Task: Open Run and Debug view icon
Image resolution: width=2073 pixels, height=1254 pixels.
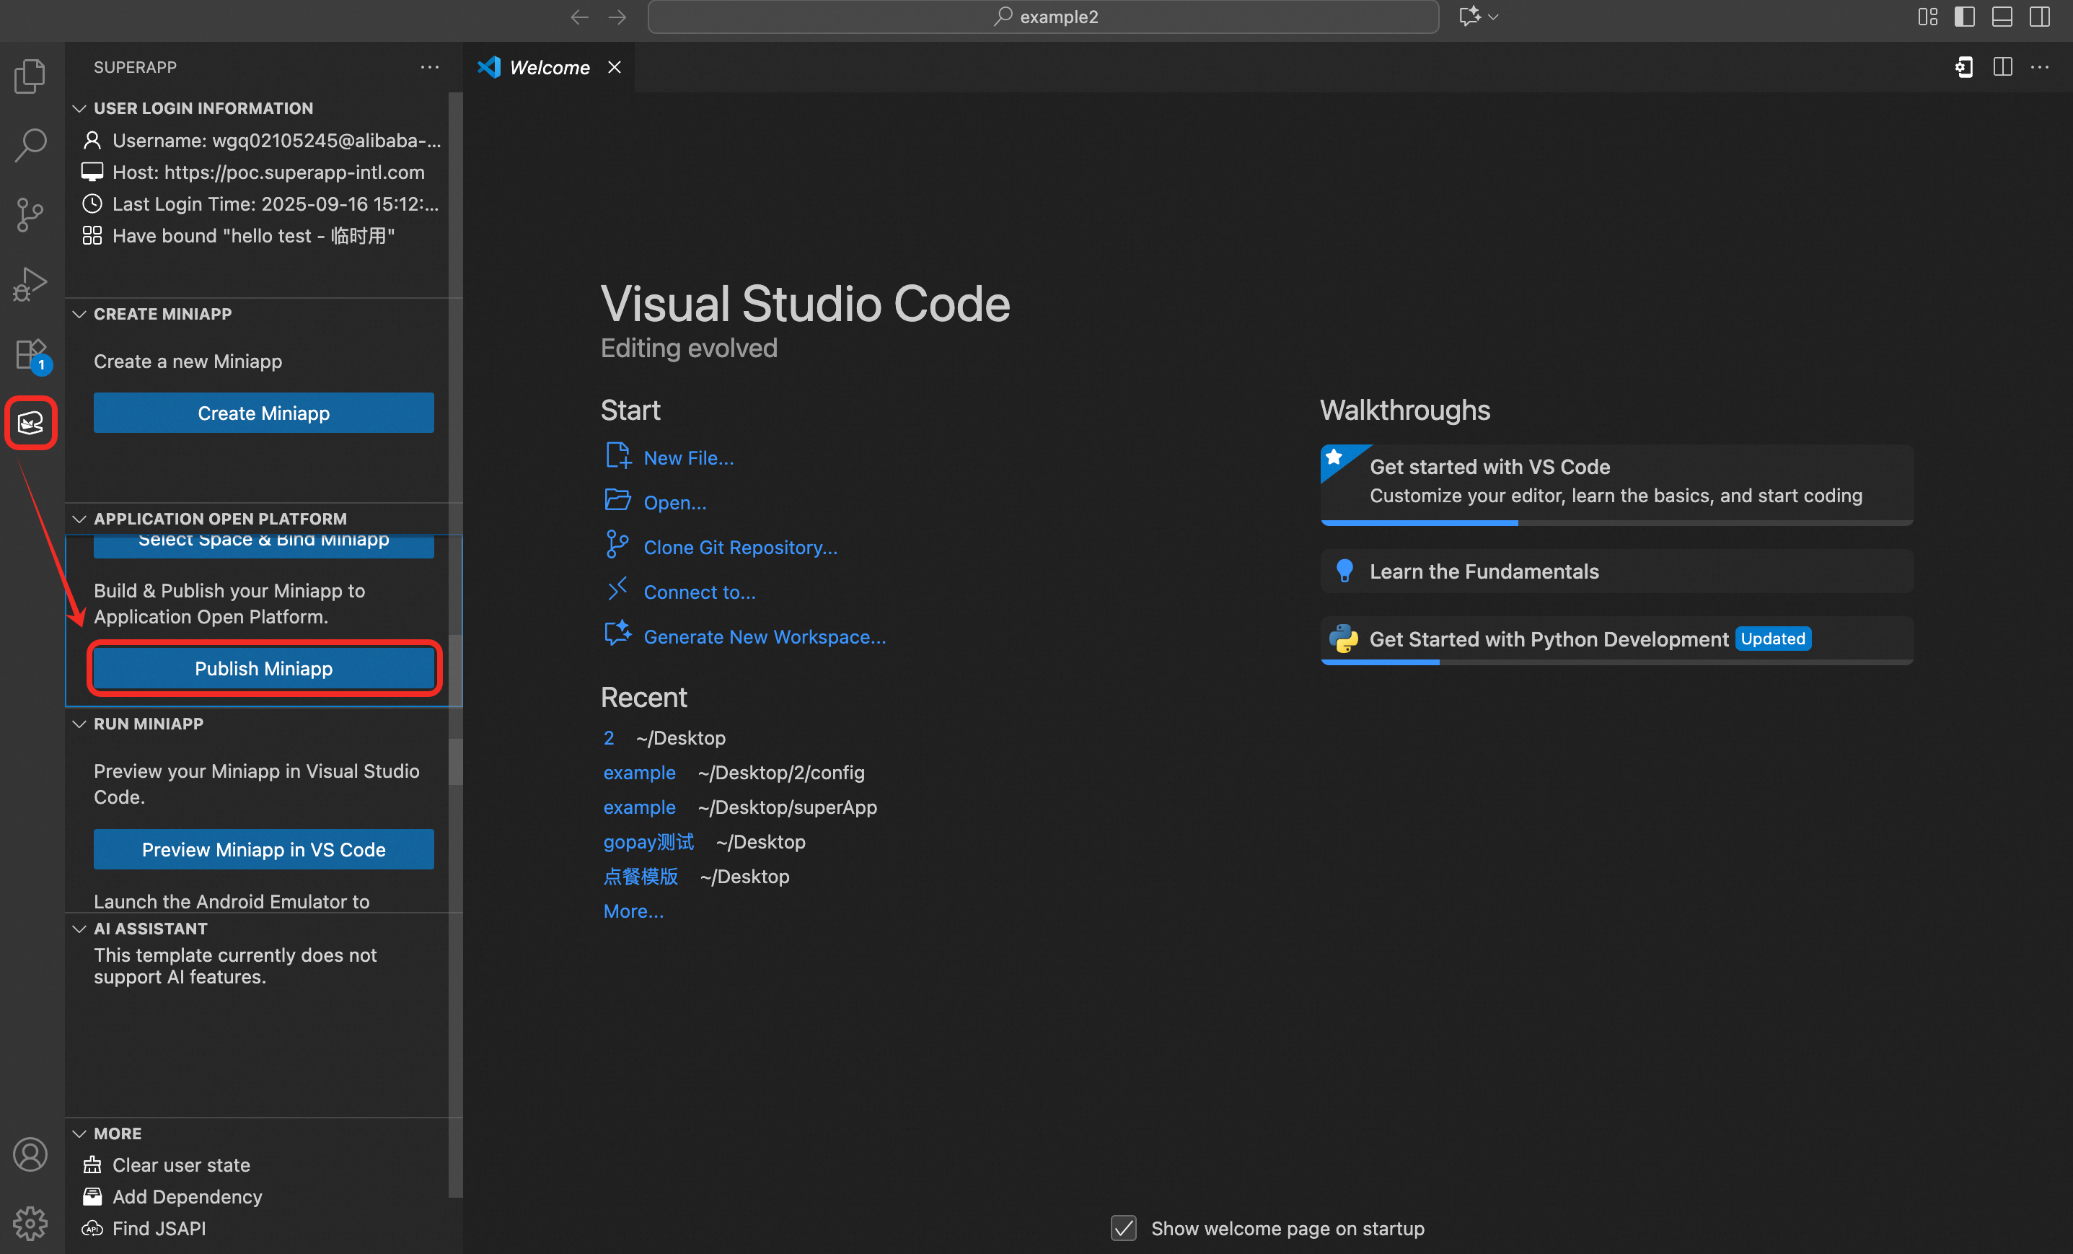Action: pyautogui.click(x=30, y=284)
